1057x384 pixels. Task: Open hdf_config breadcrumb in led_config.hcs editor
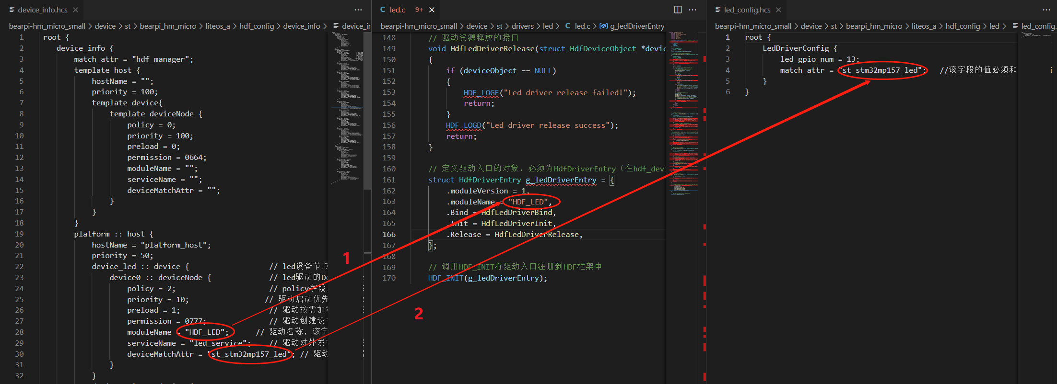(x=963, y=26)
